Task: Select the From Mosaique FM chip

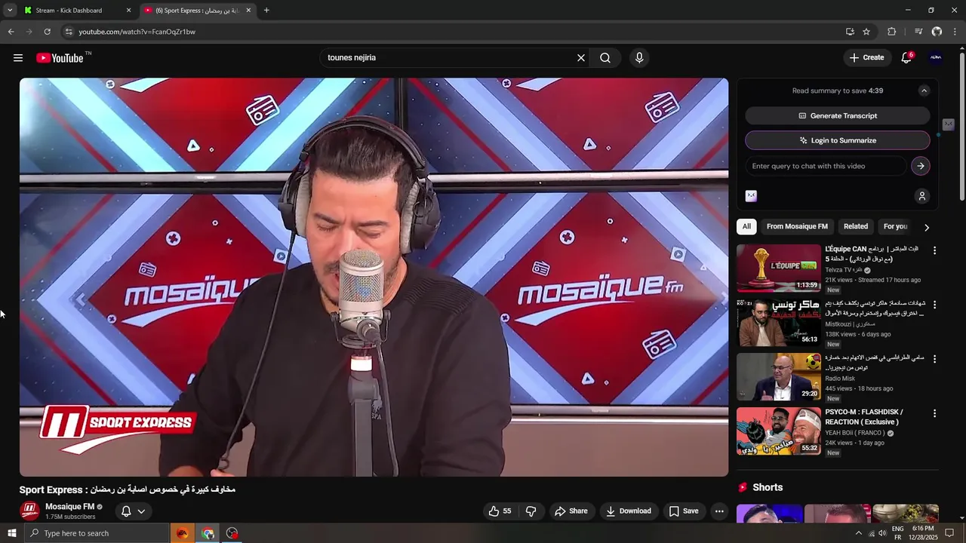Action: click(797, 226)
